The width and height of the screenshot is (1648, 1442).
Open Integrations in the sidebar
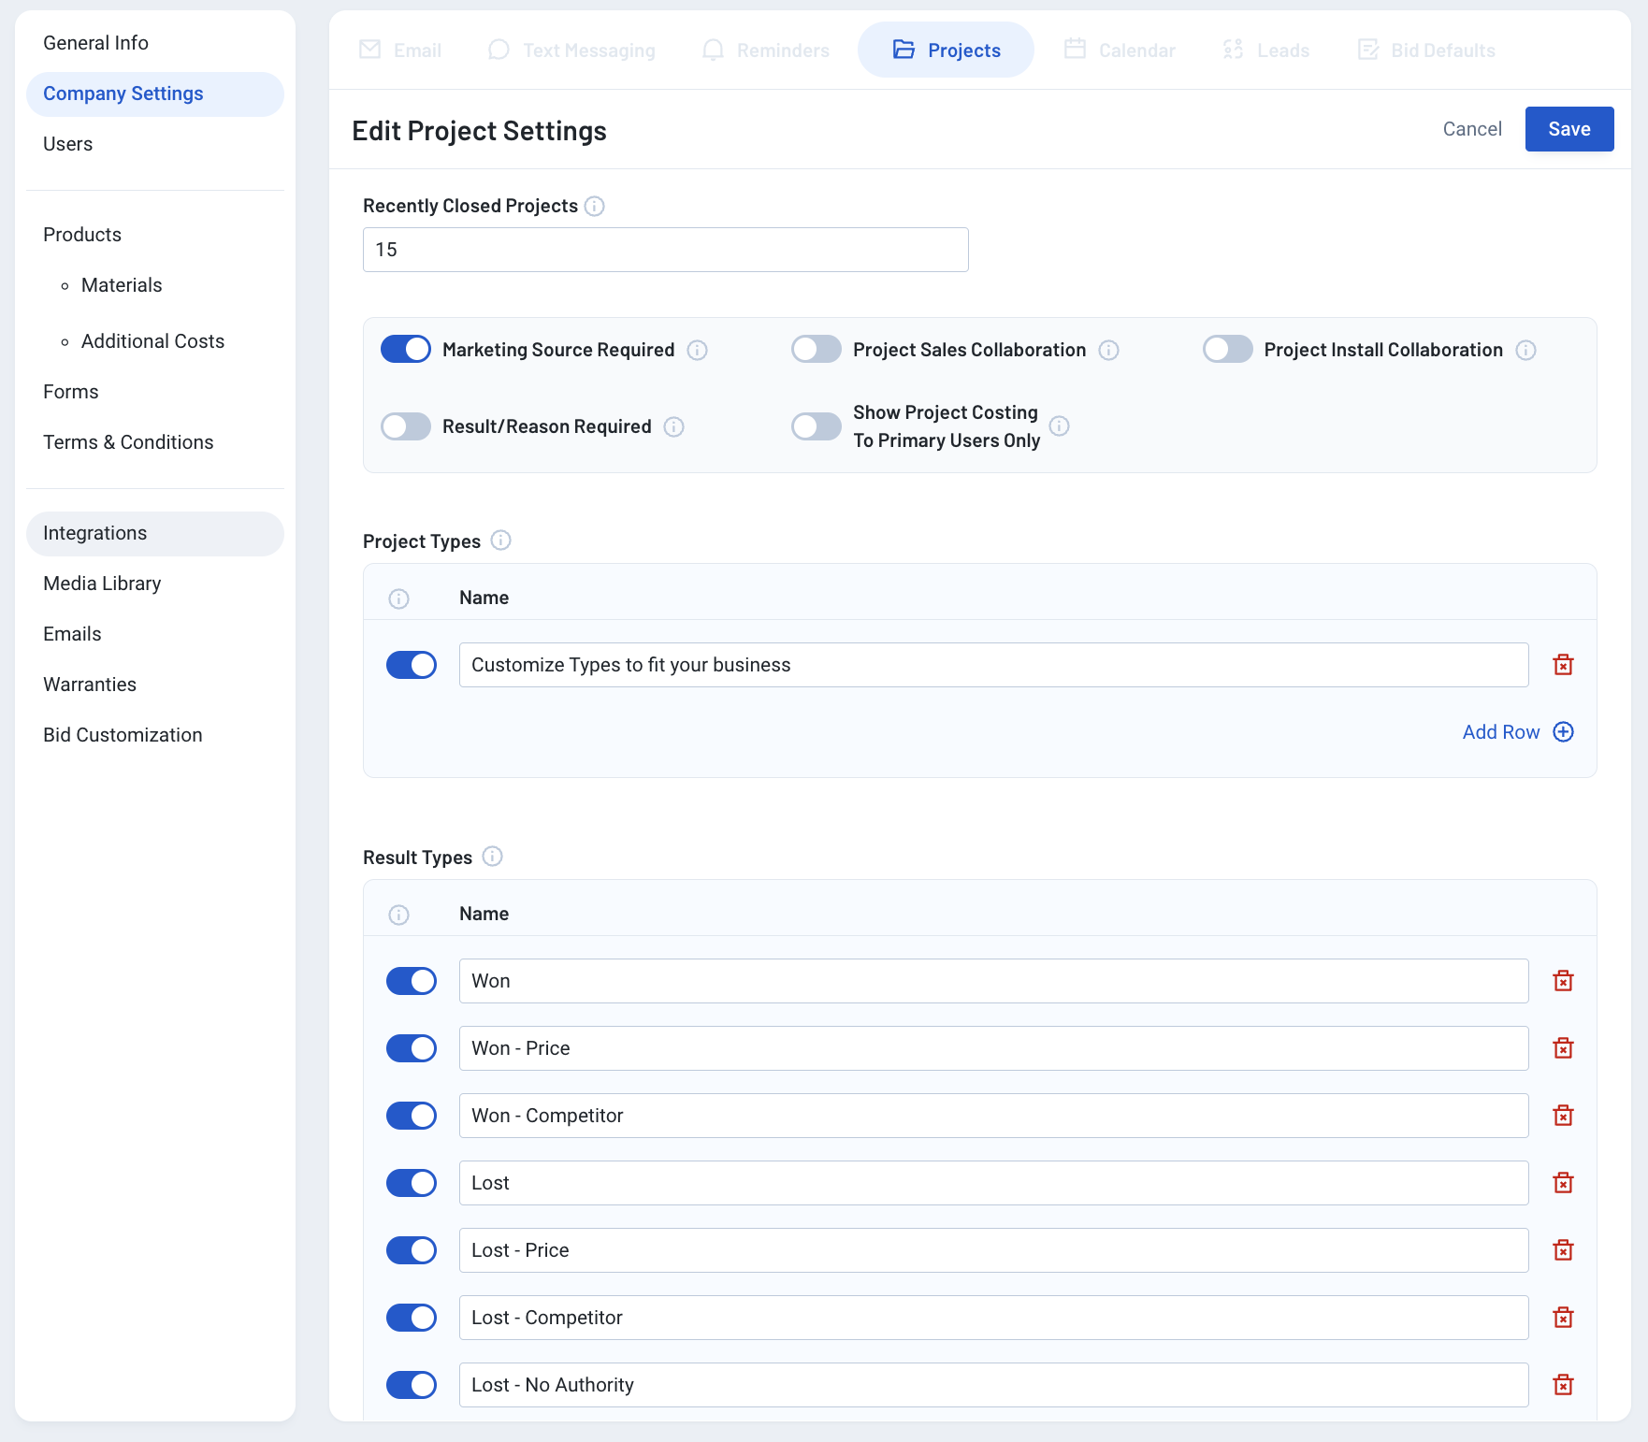click(x=155, y=533)
